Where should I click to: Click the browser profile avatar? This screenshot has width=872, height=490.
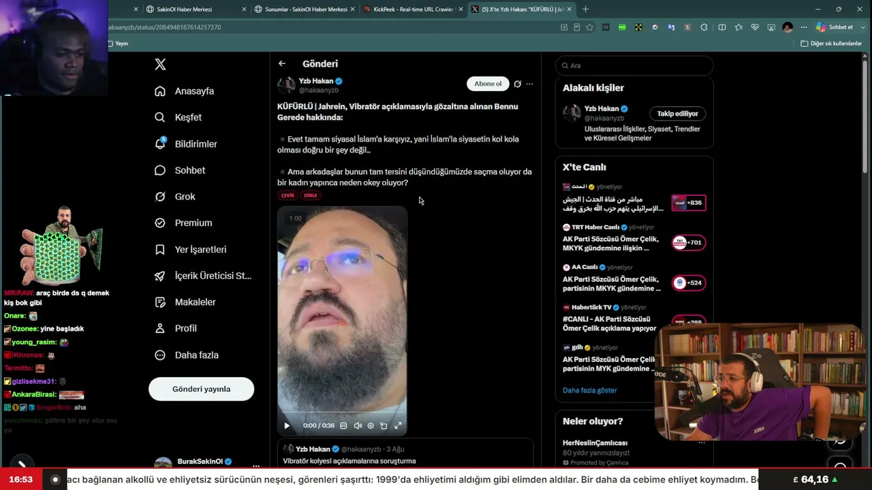click(788, 27)
